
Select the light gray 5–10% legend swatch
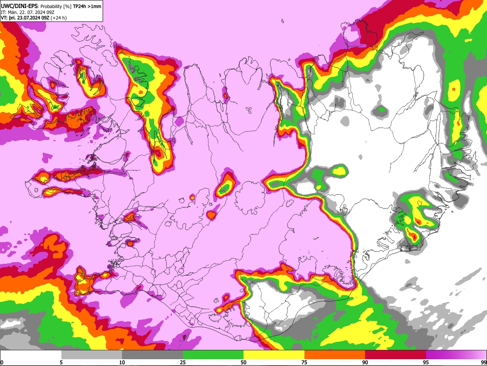click(x=91, y=355)
